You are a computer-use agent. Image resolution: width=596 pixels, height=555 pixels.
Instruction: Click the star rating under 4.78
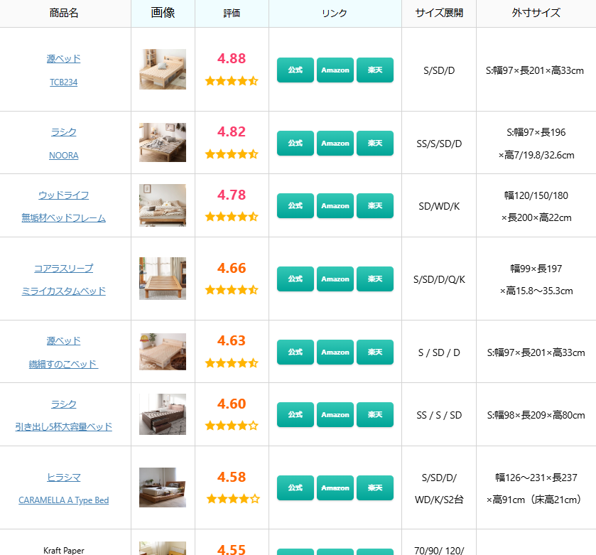[x=232, y=217]
